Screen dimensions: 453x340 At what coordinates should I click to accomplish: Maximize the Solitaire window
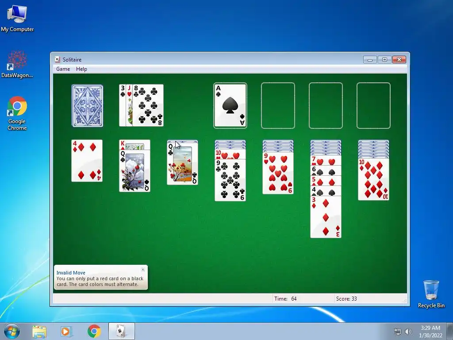(x=384, y=60)
